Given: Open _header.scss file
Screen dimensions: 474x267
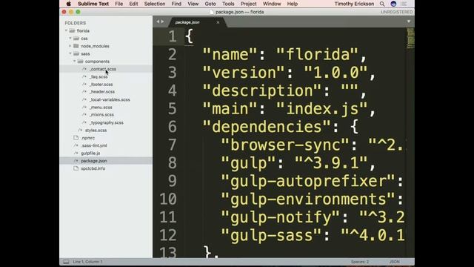Looking at the screenshot, I should [102, 91].
